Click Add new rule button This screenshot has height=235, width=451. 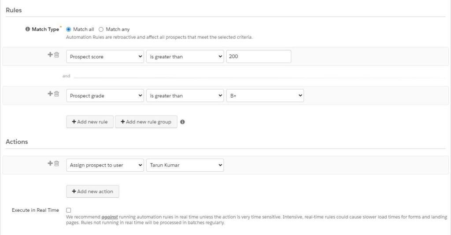pyautogui.click(x=90, y=122)
